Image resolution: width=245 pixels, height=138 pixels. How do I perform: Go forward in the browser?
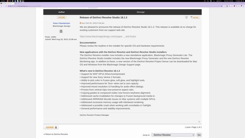point(4,6)
